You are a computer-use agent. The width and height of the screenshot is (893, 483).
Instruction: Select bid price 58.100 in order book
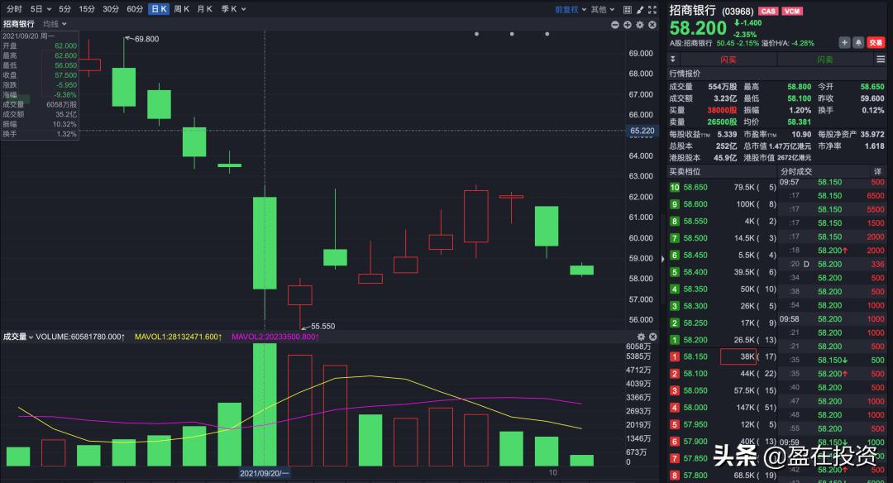(695, 374)
